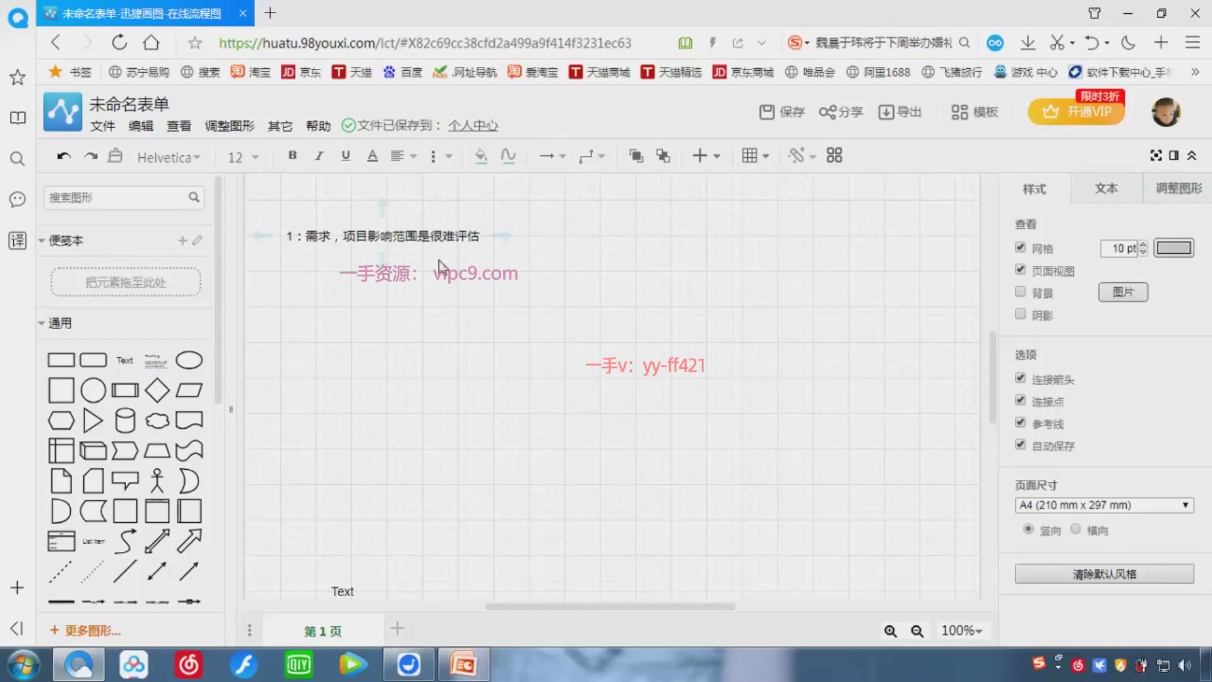Click the zoom in magnifier icon
Image resolution: width=1212 pixels, height=682 pixels.
(890, 631)
